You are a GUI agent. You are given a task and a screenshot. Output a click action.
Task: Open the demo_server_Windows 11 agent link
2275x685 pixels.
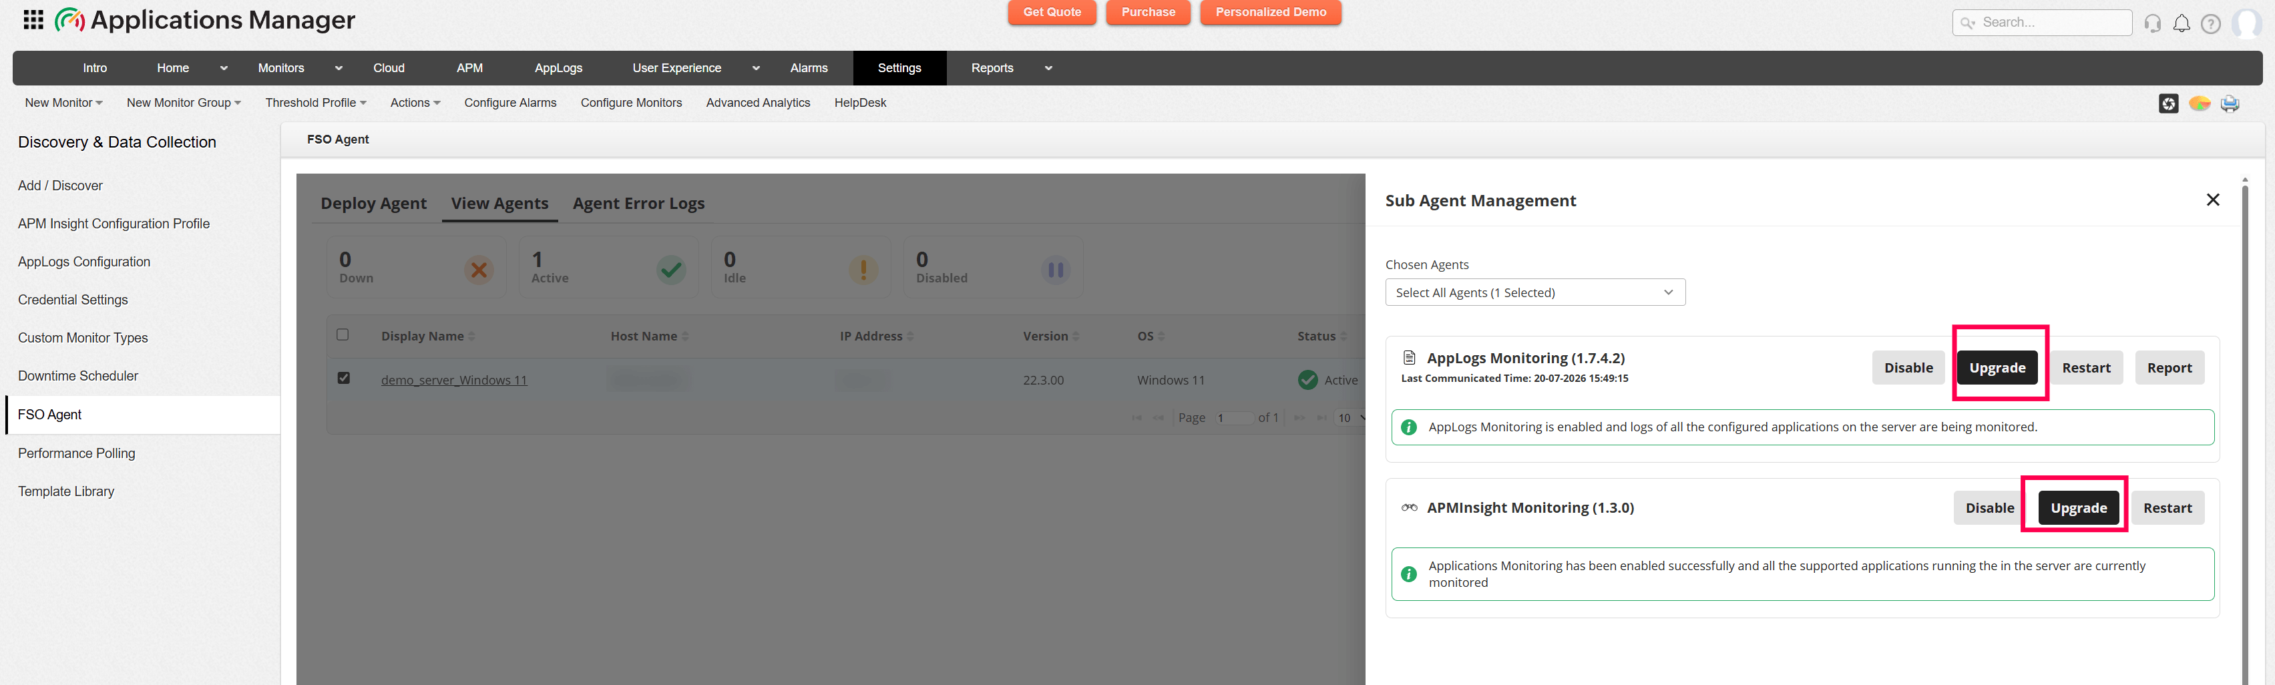click(x=454, y=380)
